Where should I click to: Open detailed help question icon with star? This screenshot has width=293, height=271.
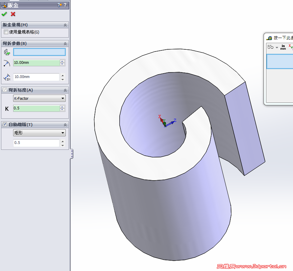tap(59, 5)
